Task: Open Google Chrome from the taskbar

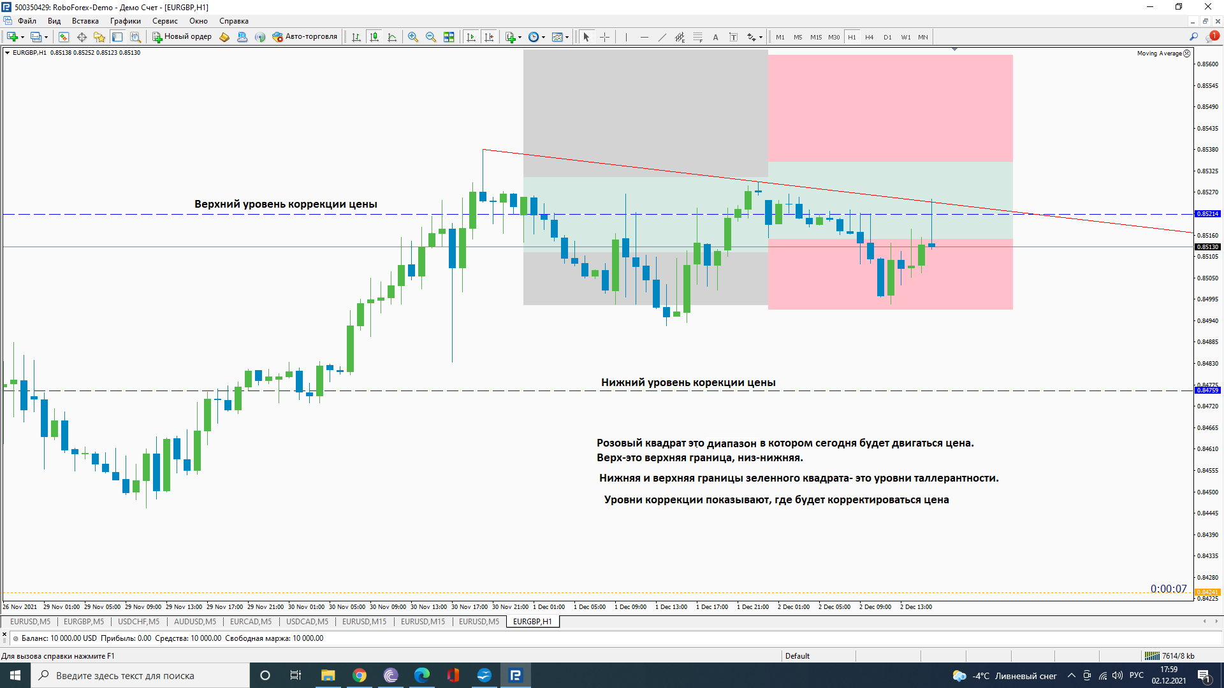Action: (x=360, y=675)
